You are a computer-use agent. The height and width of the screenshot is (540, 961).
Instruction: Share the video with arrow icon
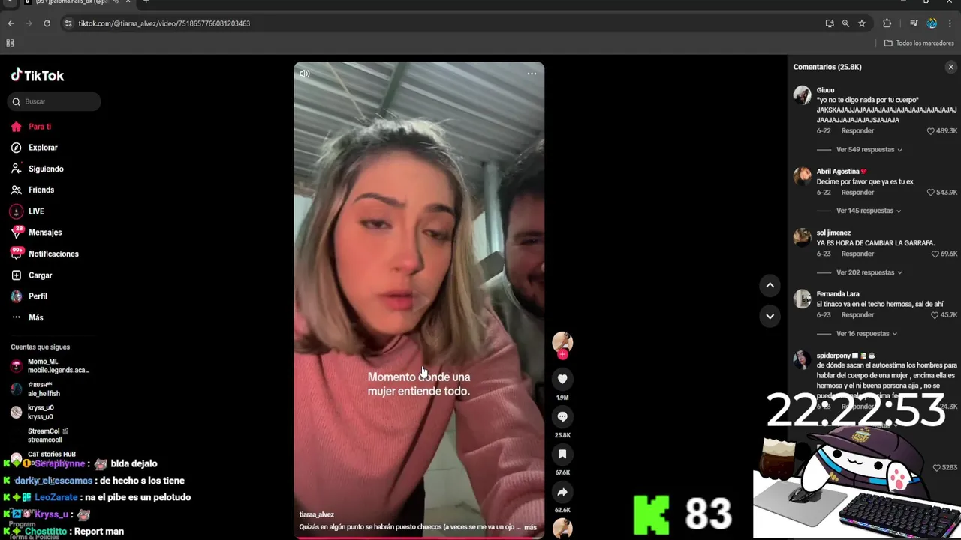(562, 492)
